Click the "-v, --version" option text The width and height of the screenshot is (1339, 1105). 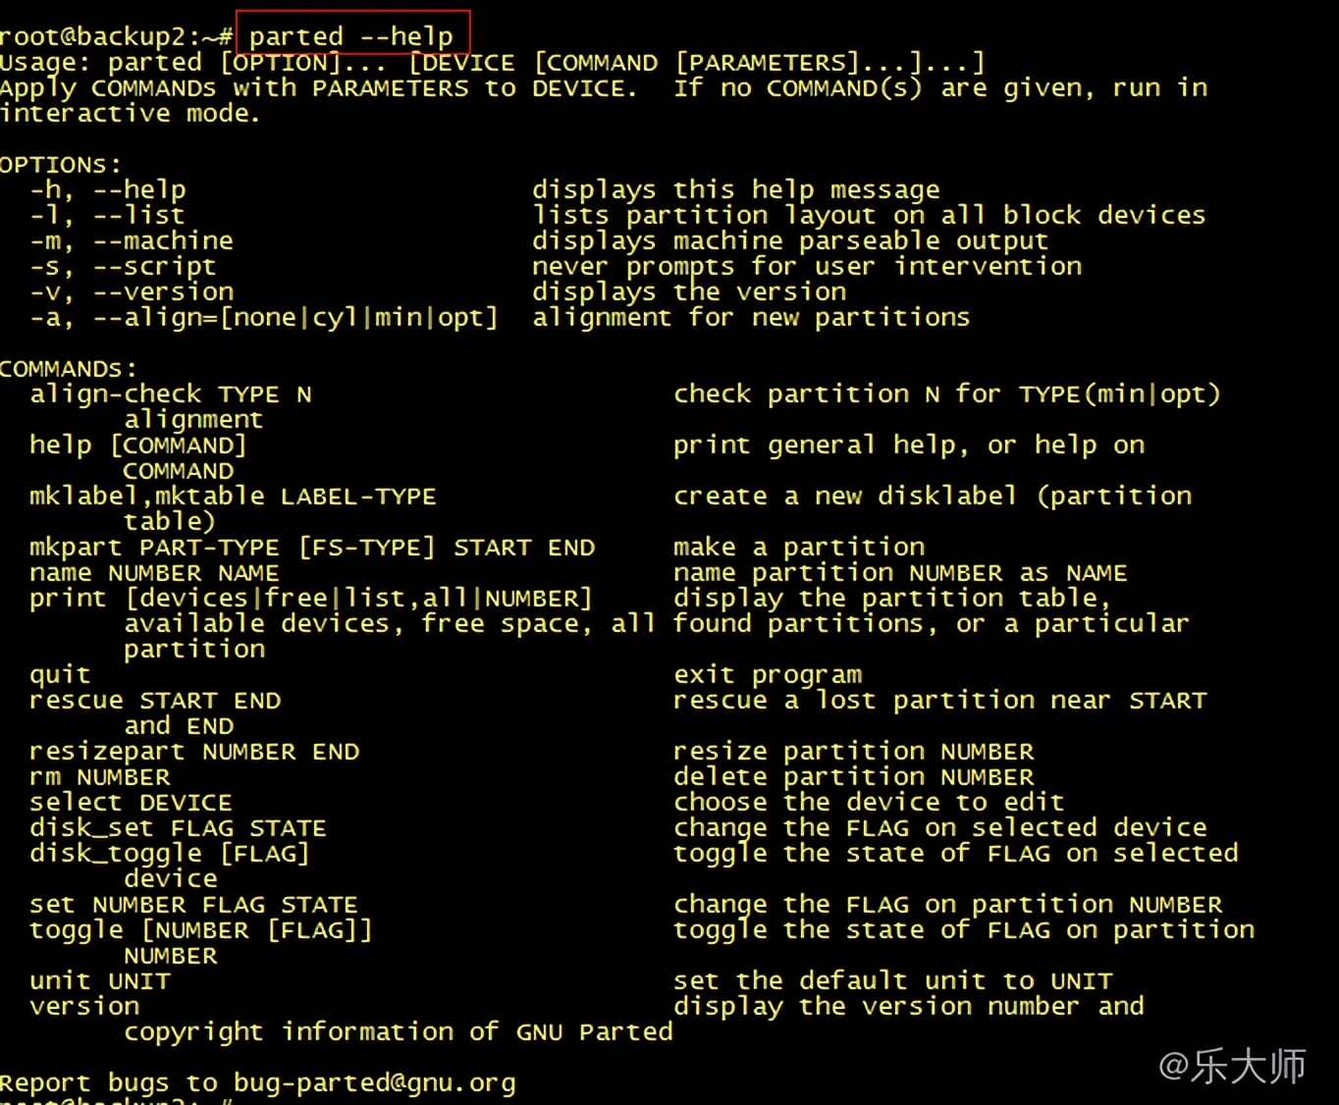(x=132, y=291)
